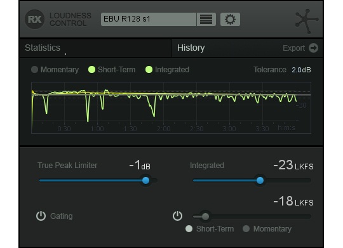Toggle Momentary graph display dot

(34, 70)
